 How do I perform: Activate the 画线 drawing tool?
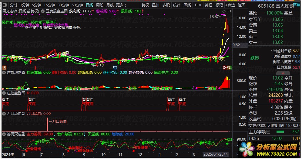pyautogui.click(x=187, y=5)
